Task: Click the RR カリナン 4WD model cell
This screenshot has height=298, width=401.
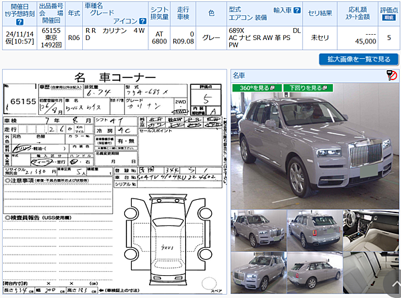Action: coord(115,37)
